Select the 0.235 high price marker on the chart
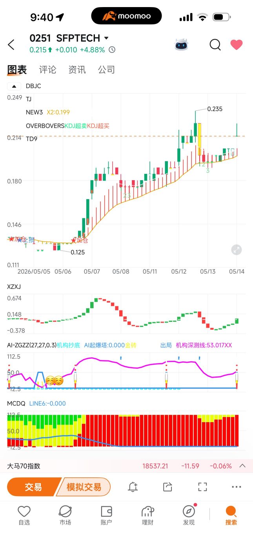Screen dimensions: 253x550 pos(215,109)
